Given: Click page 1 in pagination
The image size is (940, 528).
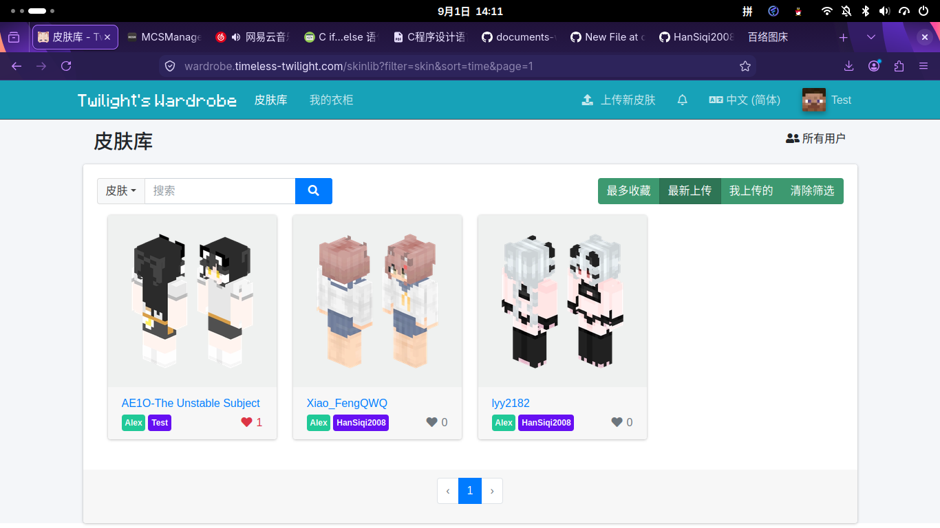Looking at the screenshot, I should [470, 491].
